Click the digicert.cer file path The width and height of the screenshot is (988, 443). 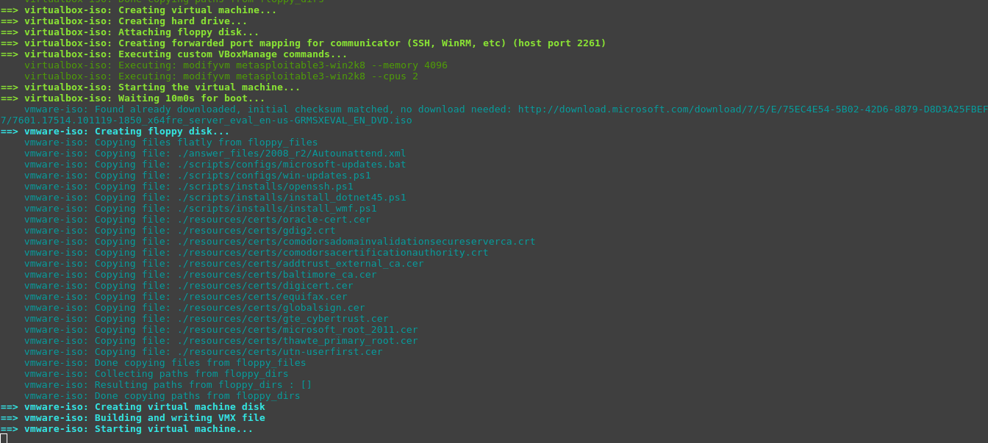pos(265,286)
